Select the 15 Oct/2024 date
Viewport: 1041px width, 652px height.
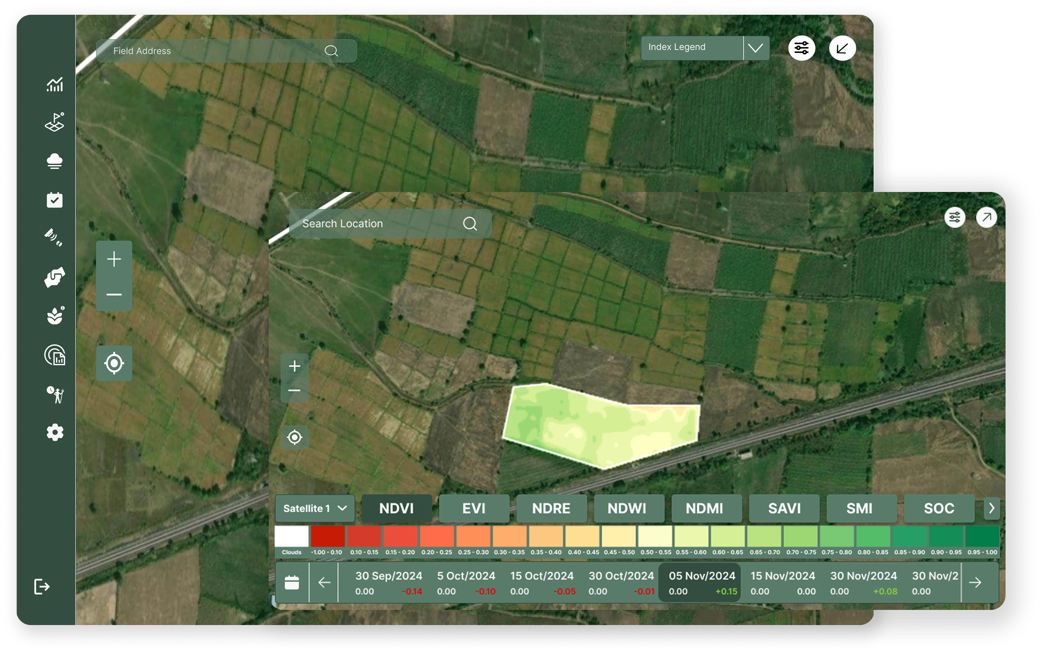pos(542,583)
